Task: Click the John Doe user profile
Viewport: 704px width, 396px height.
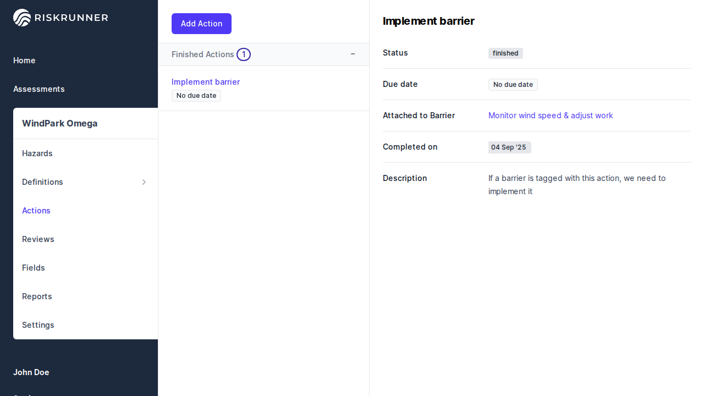Action: tap(31, 372)
